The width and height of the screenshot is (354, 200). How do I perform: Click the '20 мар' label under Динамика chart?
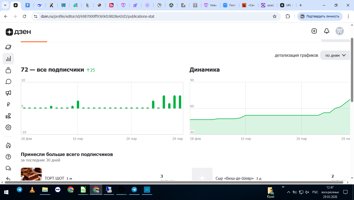302,139
